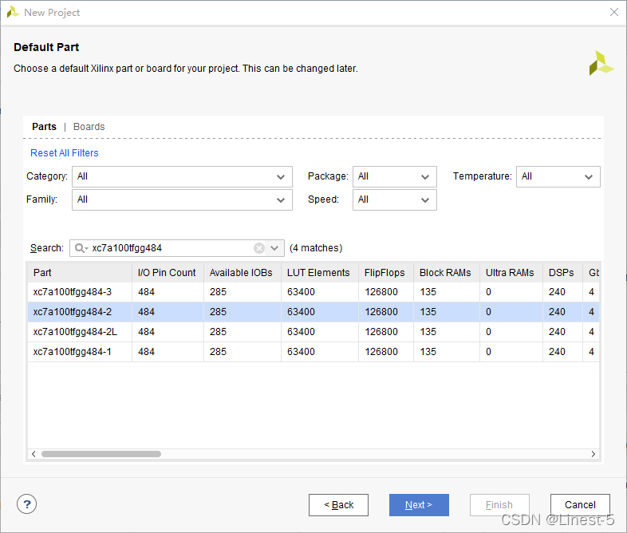Open the Category dropdown
This screenshot has width=627, height=533.
182,176
